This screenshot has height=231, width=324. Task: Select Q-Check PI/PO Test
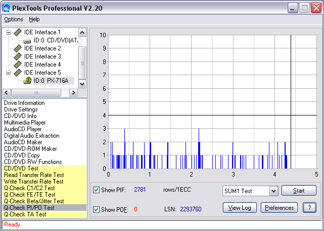click(44, 208)
